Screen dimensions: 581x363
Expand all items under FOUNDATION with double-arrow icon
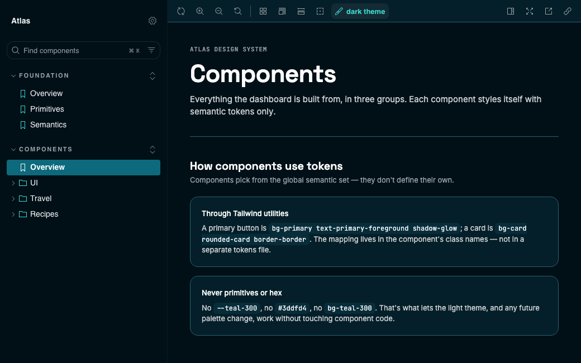[x=153, y=75]
